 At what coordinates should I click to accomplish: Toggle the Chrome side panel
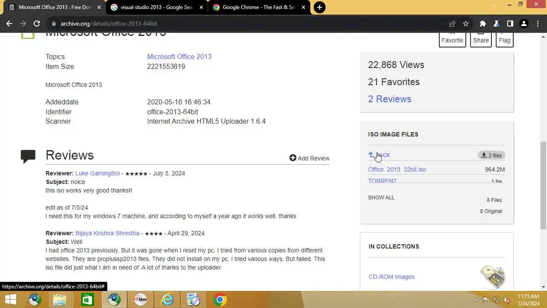coord(510,24)
